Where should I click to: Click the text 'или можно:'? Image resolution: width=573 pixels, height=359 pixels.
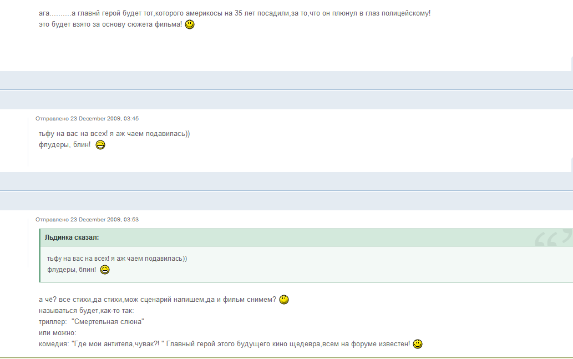(x=57, y=333)
